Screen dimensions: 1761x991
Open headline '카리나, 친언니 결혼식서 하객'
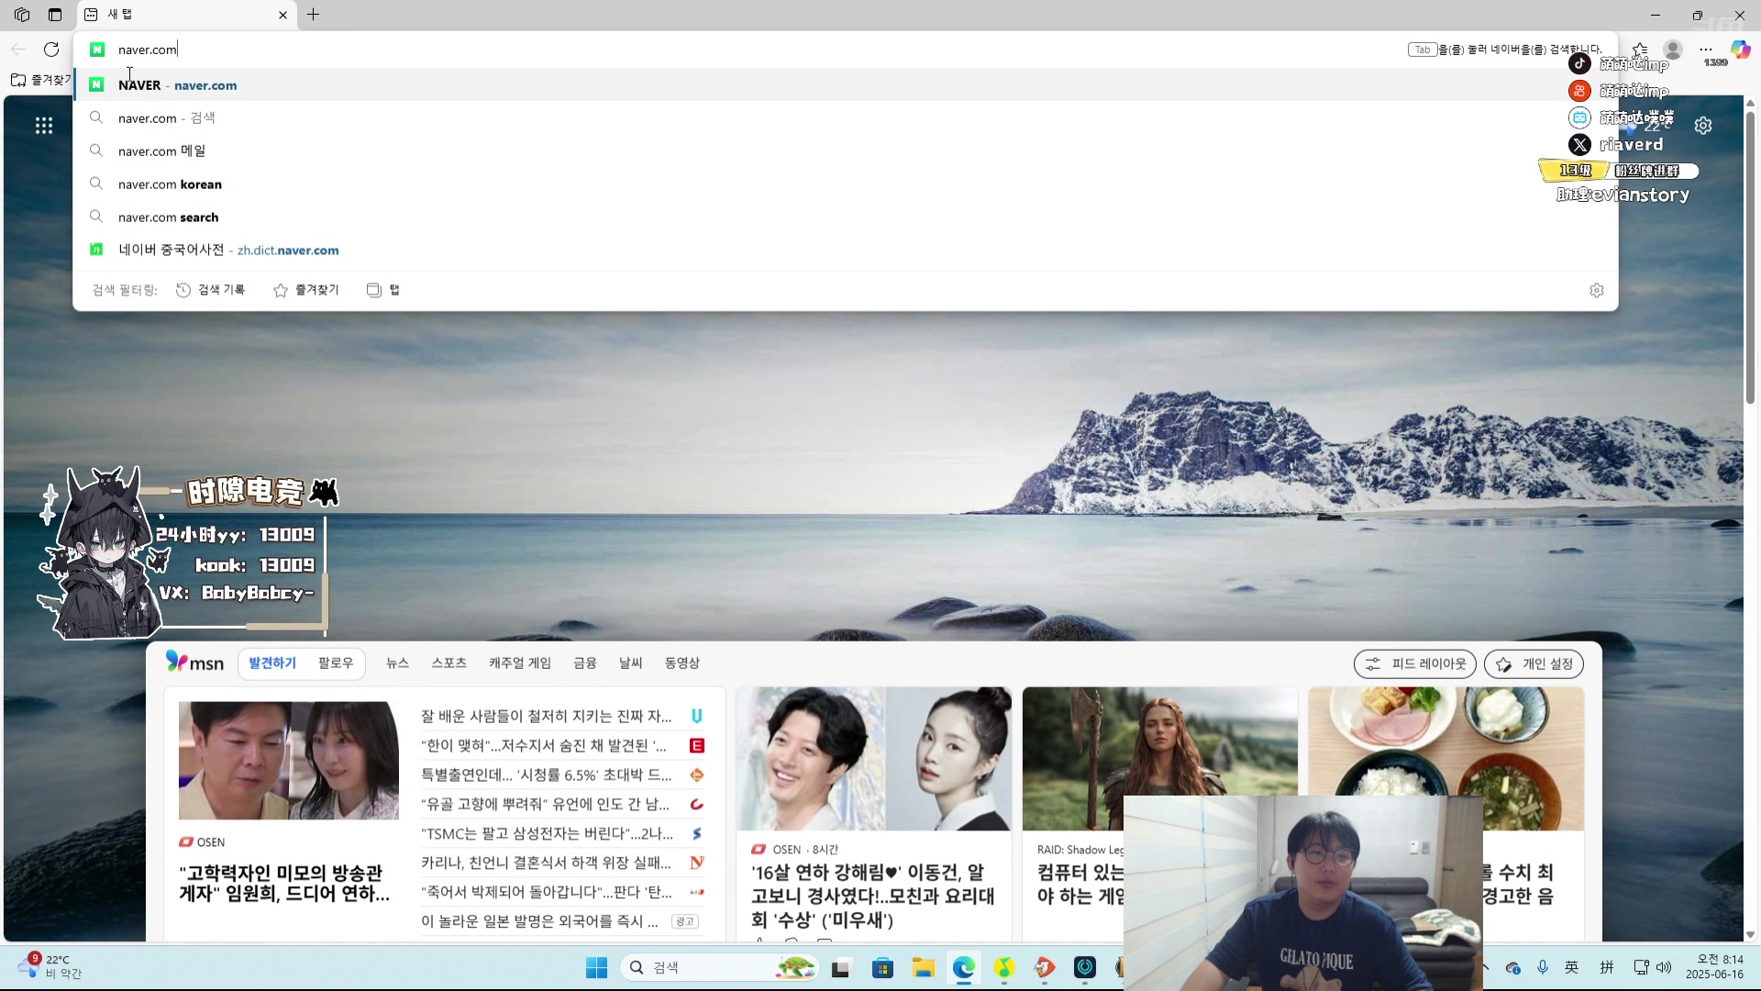click(547, 863)
